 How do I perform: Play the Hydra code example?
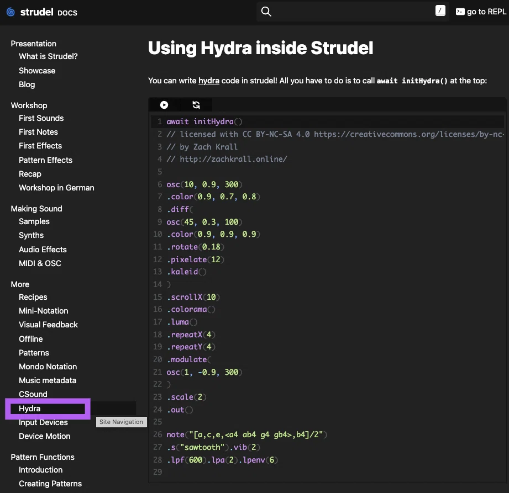(x=164, y=105)
